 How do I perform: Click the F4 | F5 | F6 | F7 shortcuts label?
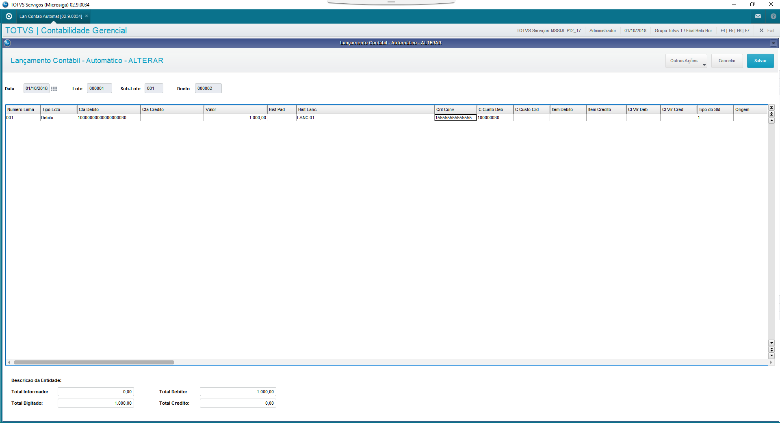tap(735, 31)
